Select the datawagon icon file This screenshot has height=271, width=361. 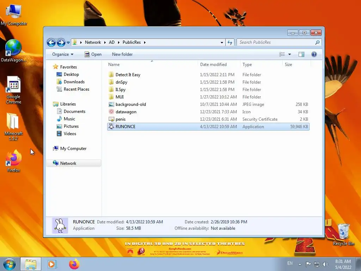(208, 112)
